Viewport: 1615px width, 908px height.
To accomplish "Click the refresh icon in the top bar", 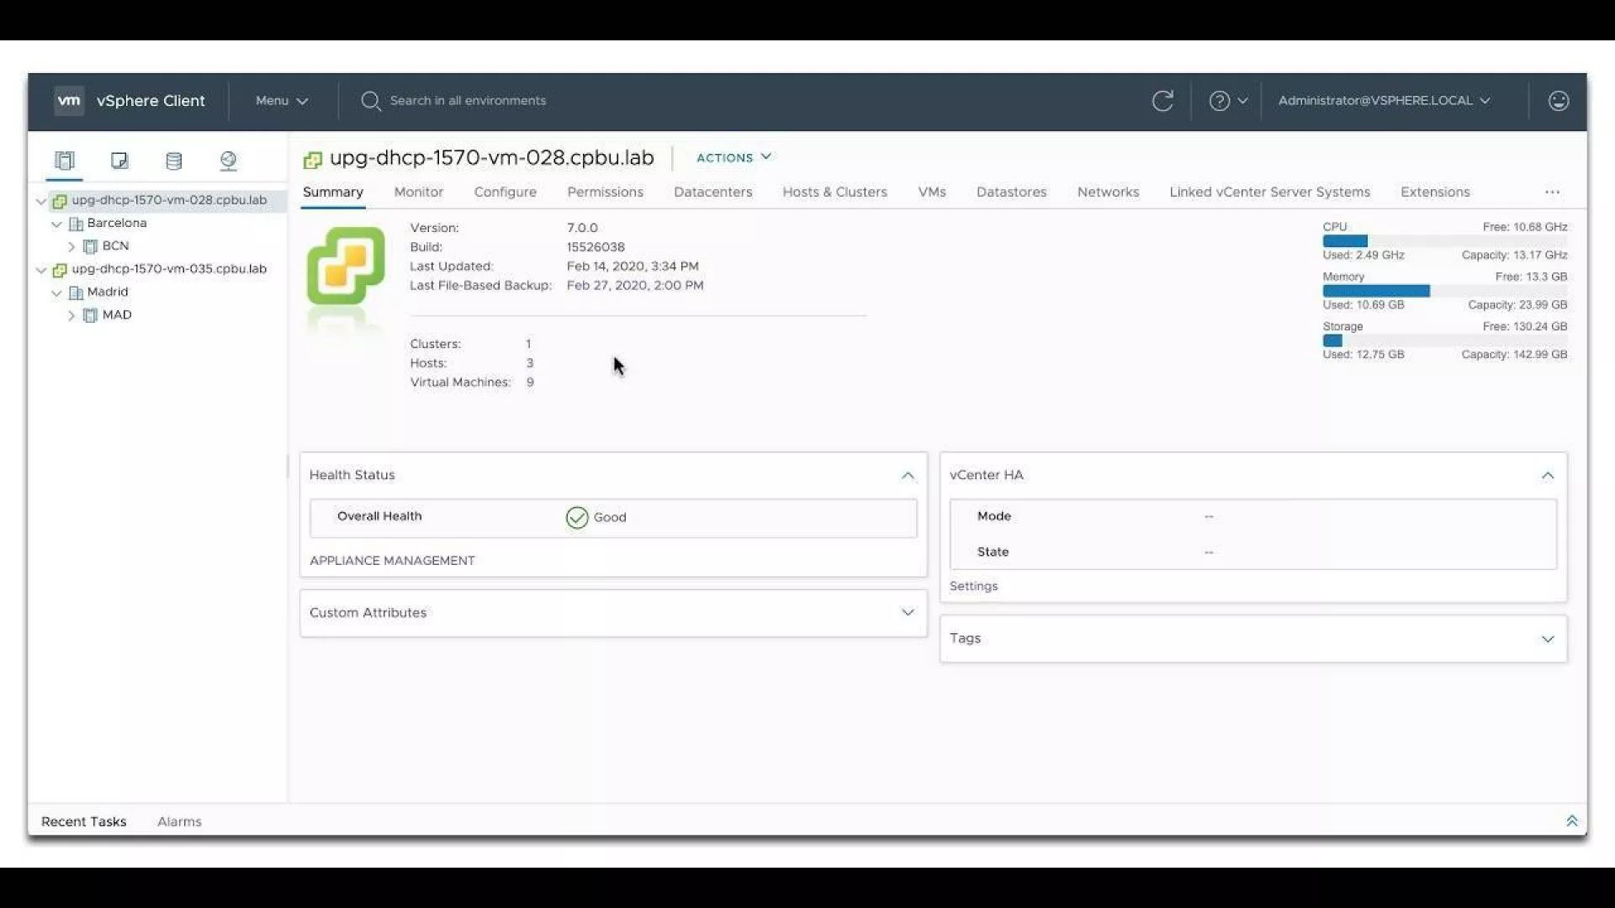I will [1162, 101].
